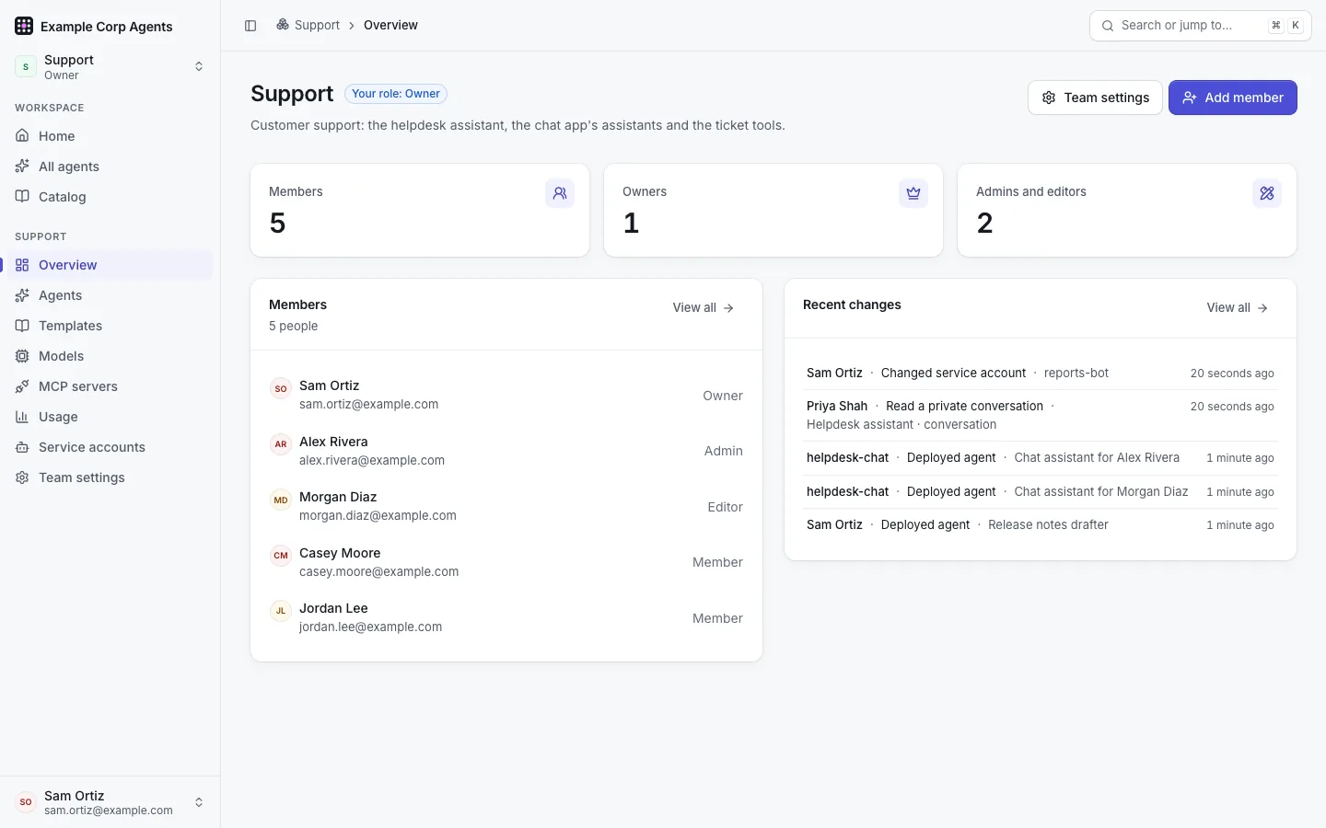
Task: Click Jordan Lee's Member role label
Action: (717, 618)
